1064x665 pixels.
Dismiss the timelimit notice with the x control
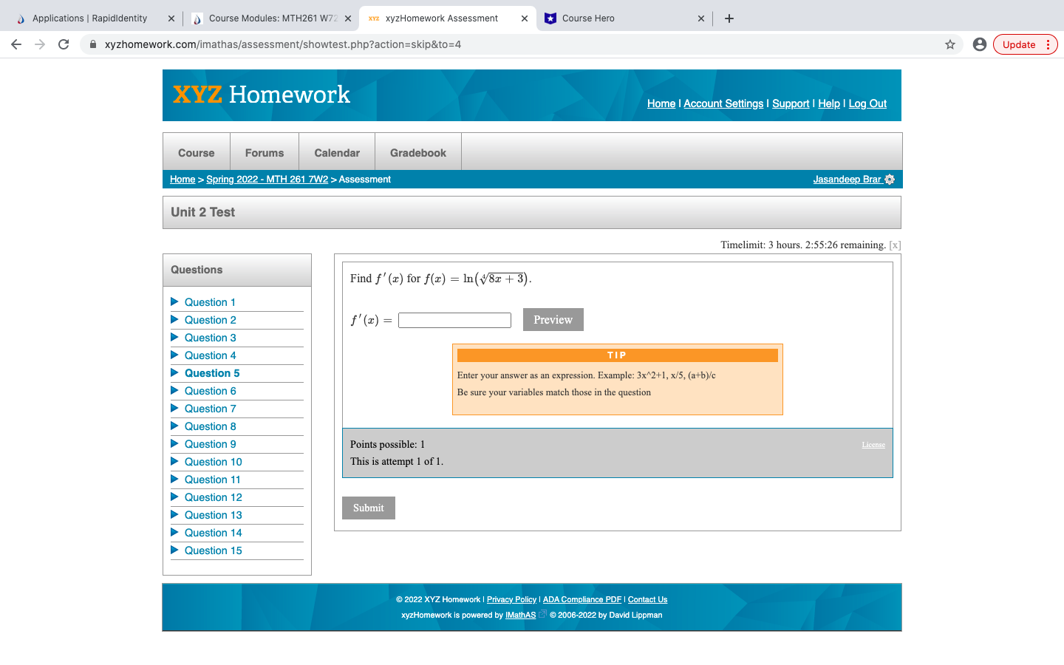tap(894, 245)
